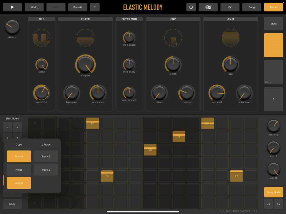This screenshot has width=286, height=214.
Task: Click the filter curve display circle
Action: tap(85, 38)
